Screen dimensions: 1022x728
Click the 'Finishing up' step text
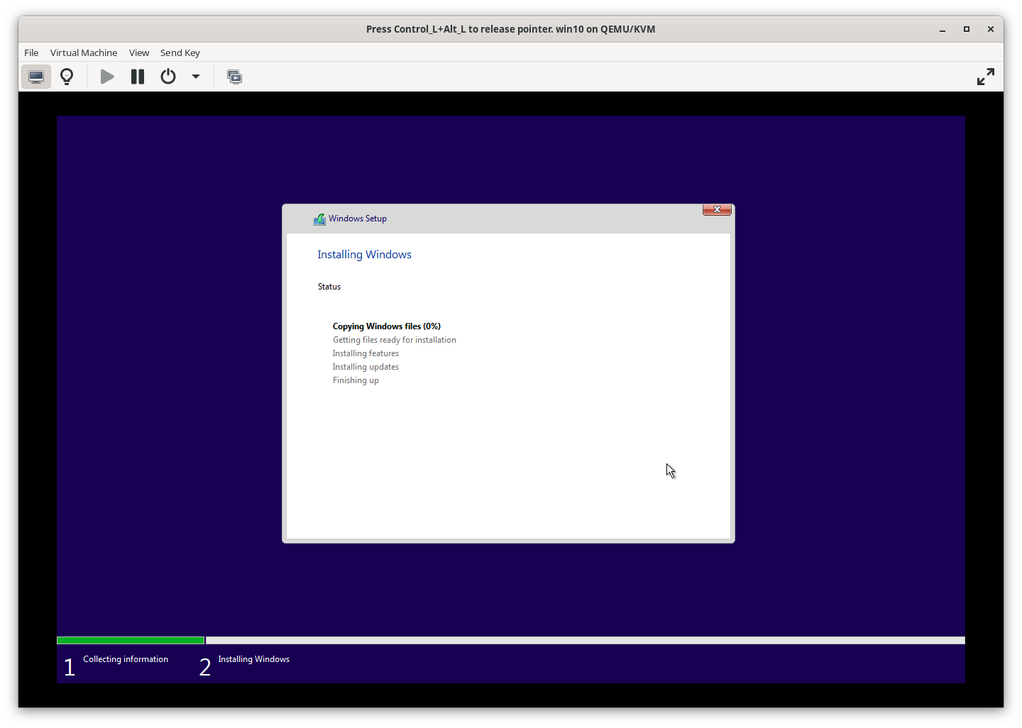pos(356,380)
